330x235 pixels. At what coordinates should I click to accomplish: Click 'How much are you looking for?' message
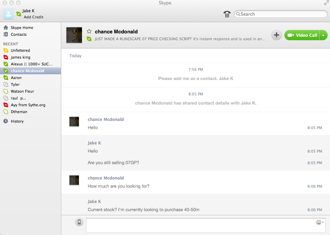118,186
